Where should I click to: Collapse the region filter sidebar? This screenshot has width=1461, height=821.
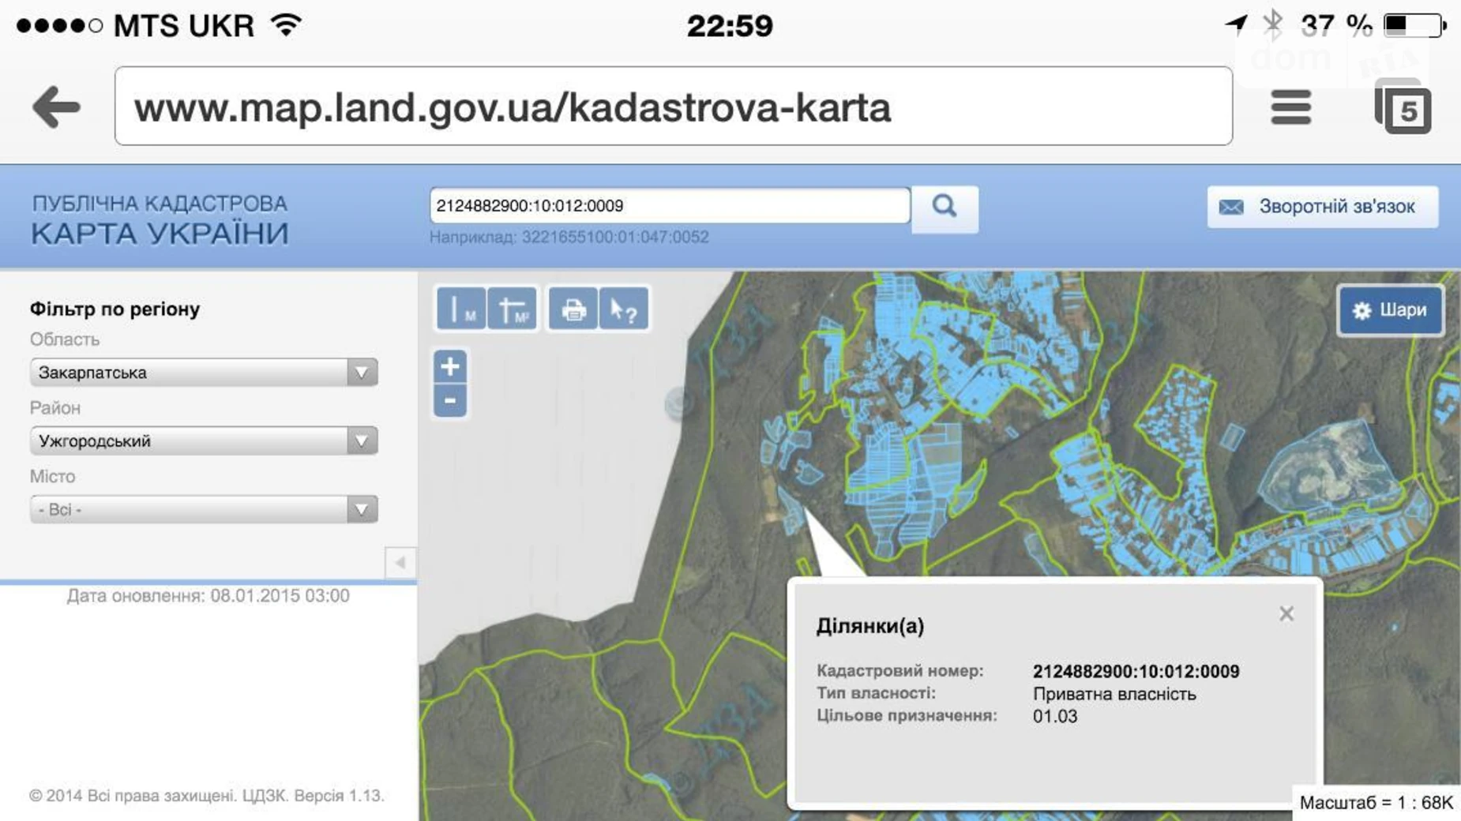click(x=400, y=563)
